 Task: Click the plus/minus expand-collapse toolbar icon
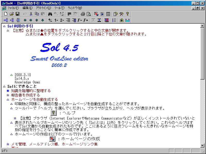coord(50,20)
